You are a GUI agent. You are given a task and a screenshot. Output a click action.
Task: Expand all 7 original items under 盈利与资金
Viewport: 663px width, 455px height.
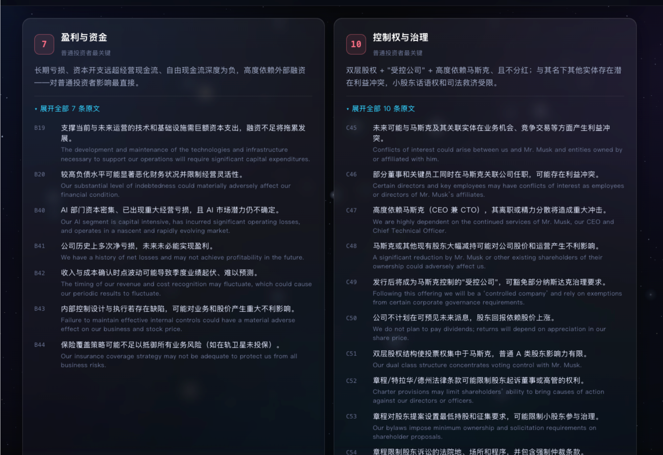click(x=67, y=109)
